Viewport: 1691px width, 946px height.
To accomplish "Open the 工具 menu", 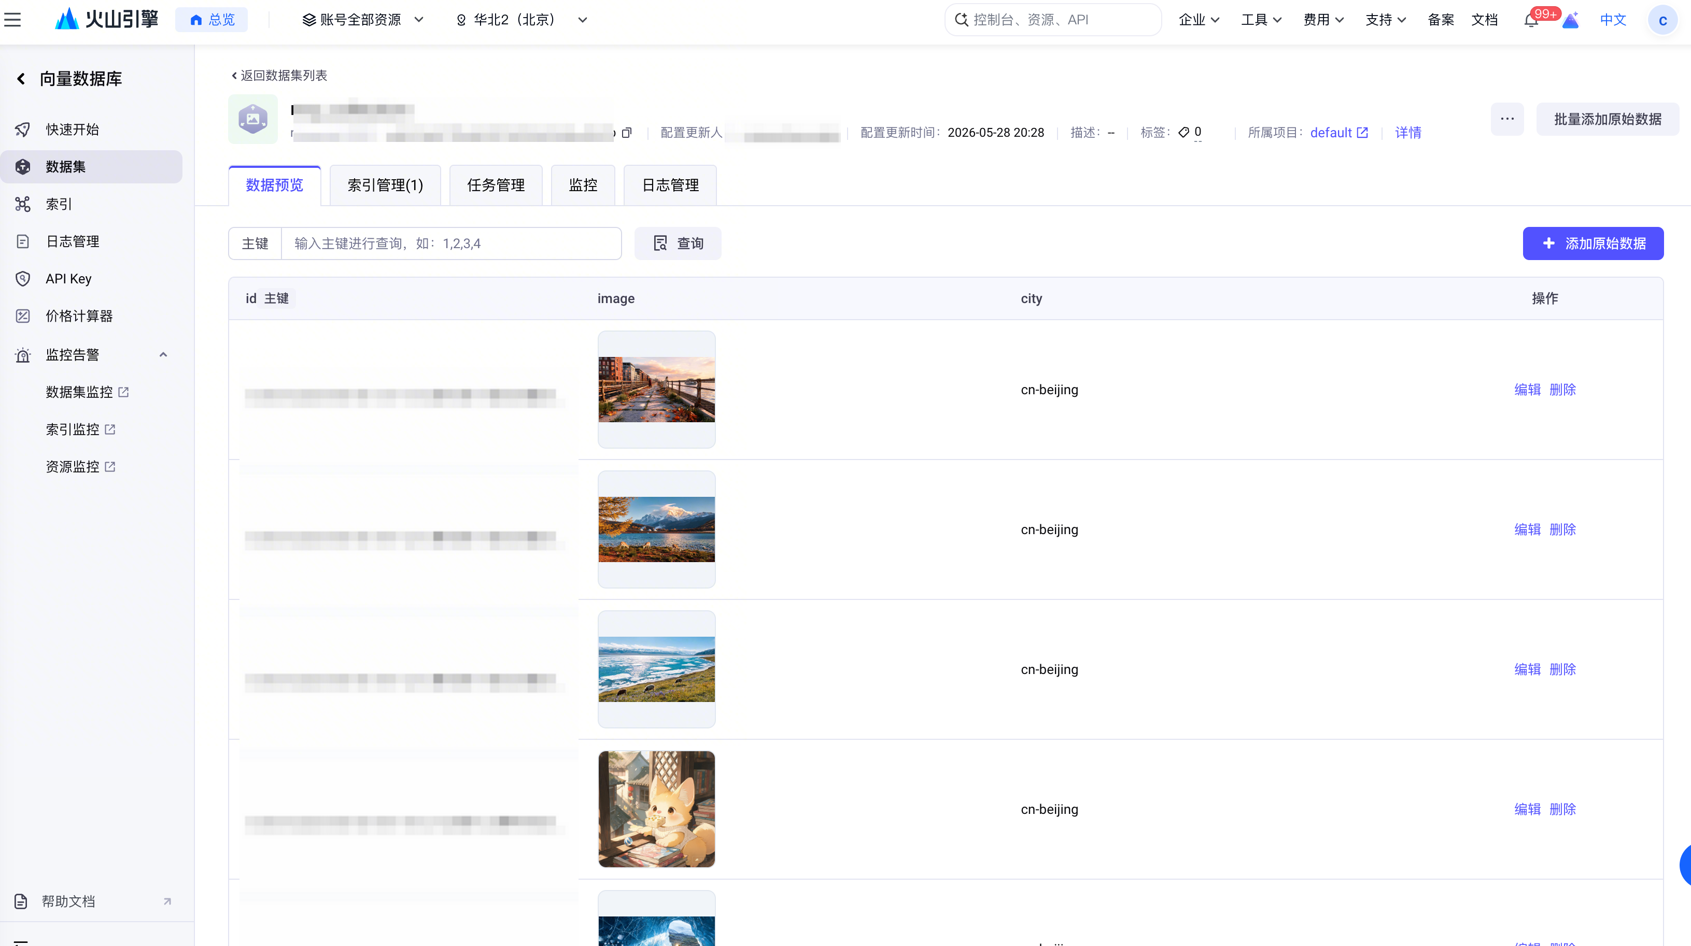I will pos(1261,20).
